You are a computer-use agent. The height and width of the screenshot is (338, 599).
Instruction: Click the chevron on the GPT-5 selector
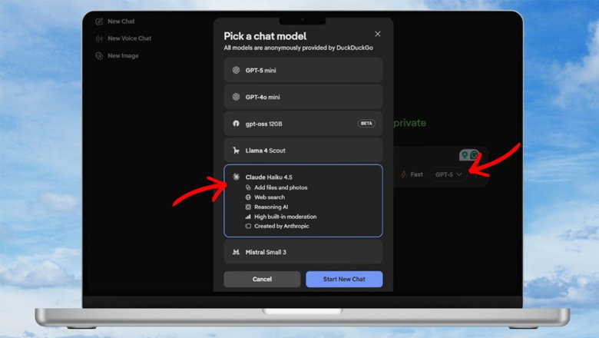point(459,174)
